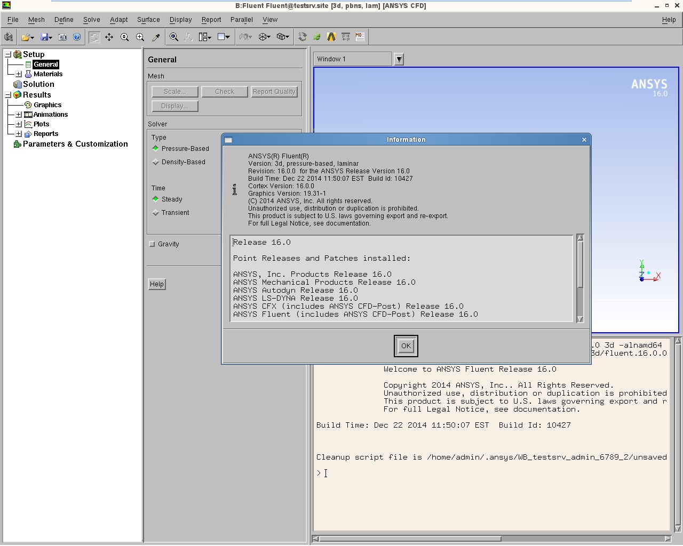Open the Solve menu

coord(92,20)
